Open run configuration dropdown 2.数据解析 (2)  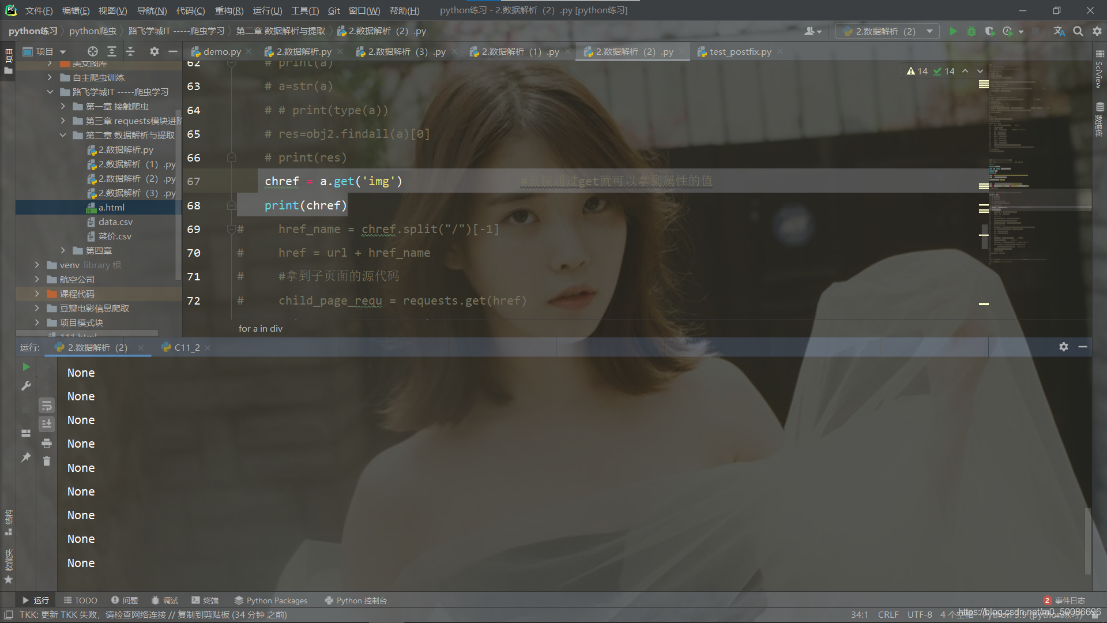pos(887,31)
